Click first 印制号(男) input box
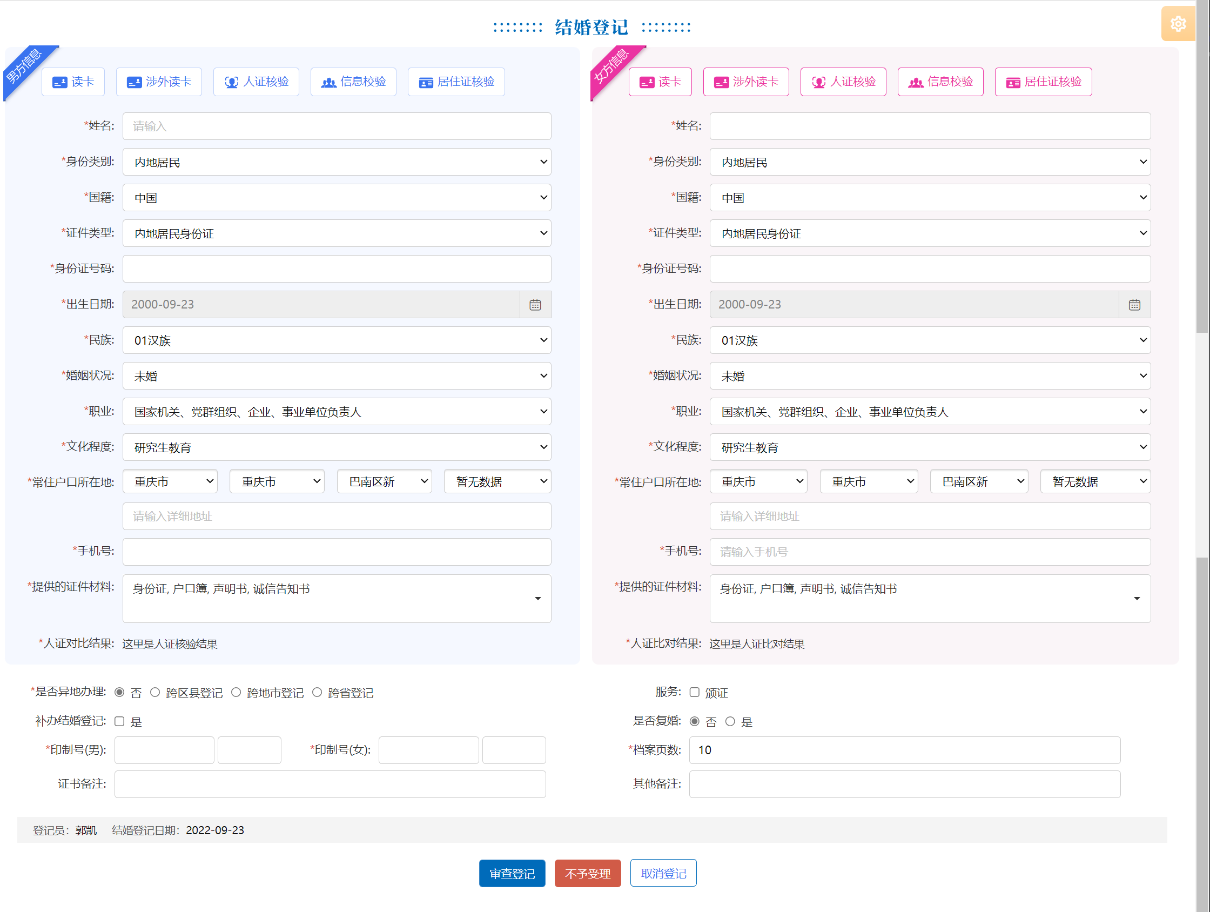Screen dimensions: 1210x912 click(164, 750)
